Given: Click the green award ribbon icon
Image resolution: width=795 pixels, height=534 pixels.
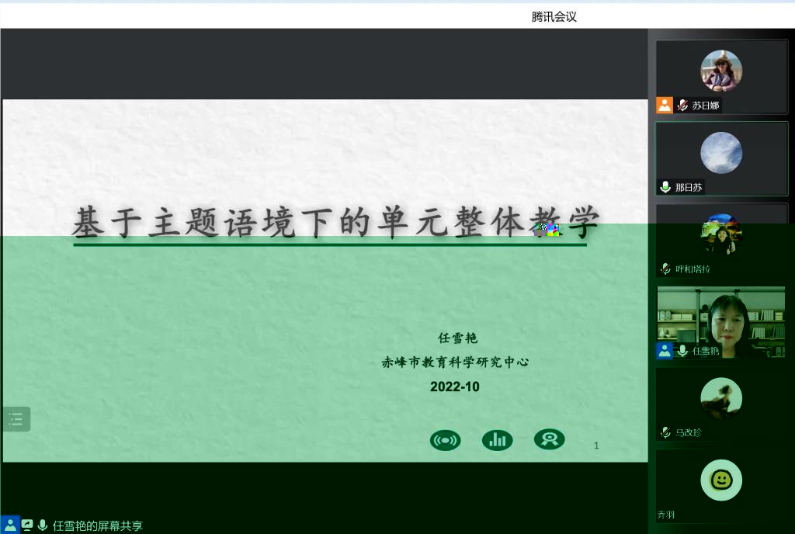Looking at the screenshot, I should click(549, 439).
